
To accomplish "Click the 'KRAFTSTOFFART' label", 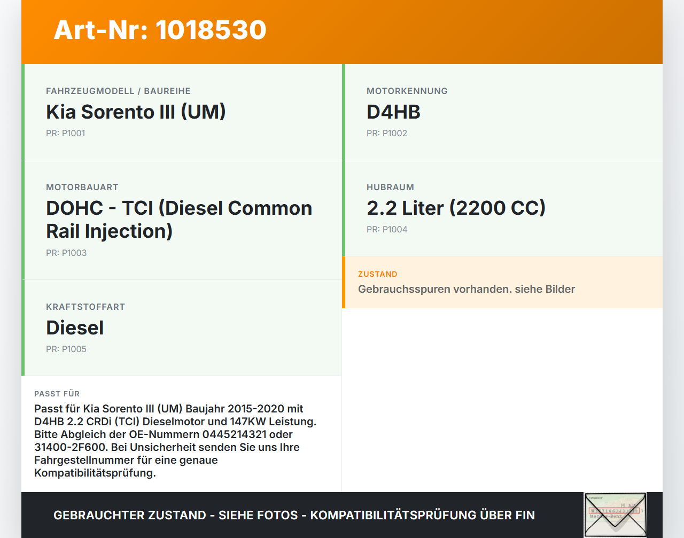I will [x=85, y=307].
